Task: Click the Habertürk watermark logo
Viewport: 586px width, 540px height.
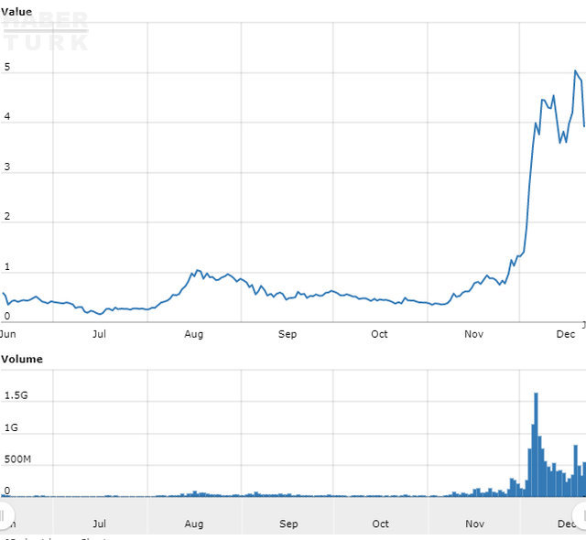Action: (x=46, y=32)
